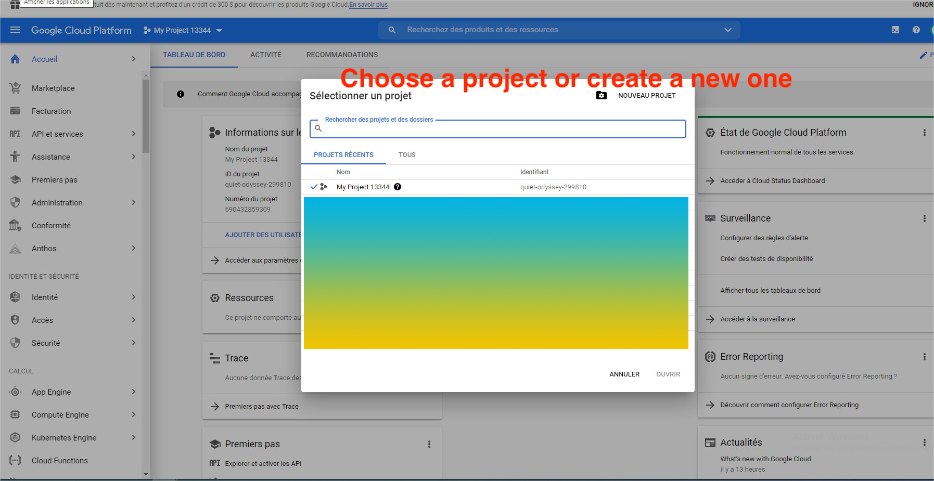
Task: Click the Identité icon in sidebar
Action: point(15,297)
